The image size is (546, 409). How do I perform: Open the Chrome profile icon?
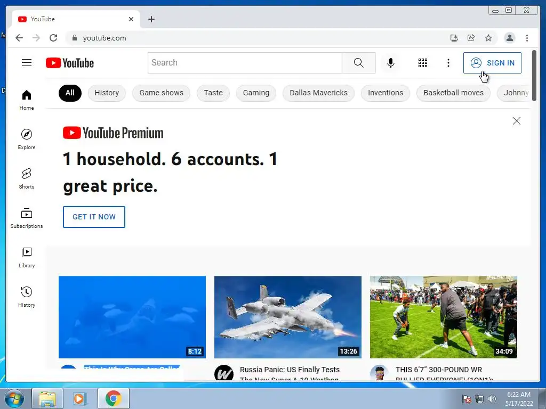click(x=509, y=38)
